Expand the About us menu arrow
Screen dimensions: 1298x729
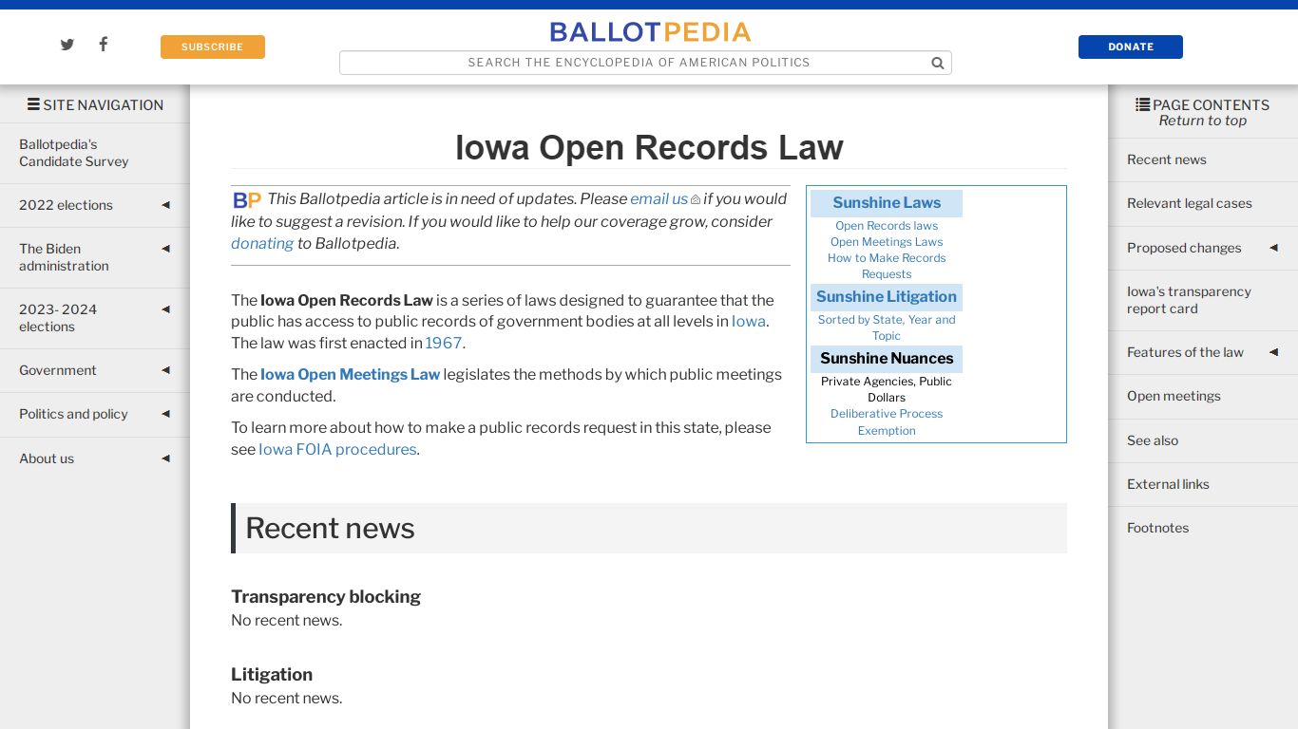(x=165, y=458)
